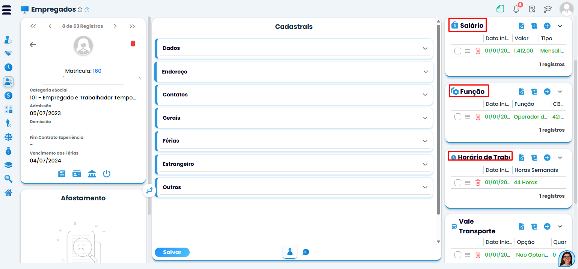578x269 pixels.
Task: Go to the next record arrow
Action: click(x=115, y=26)
